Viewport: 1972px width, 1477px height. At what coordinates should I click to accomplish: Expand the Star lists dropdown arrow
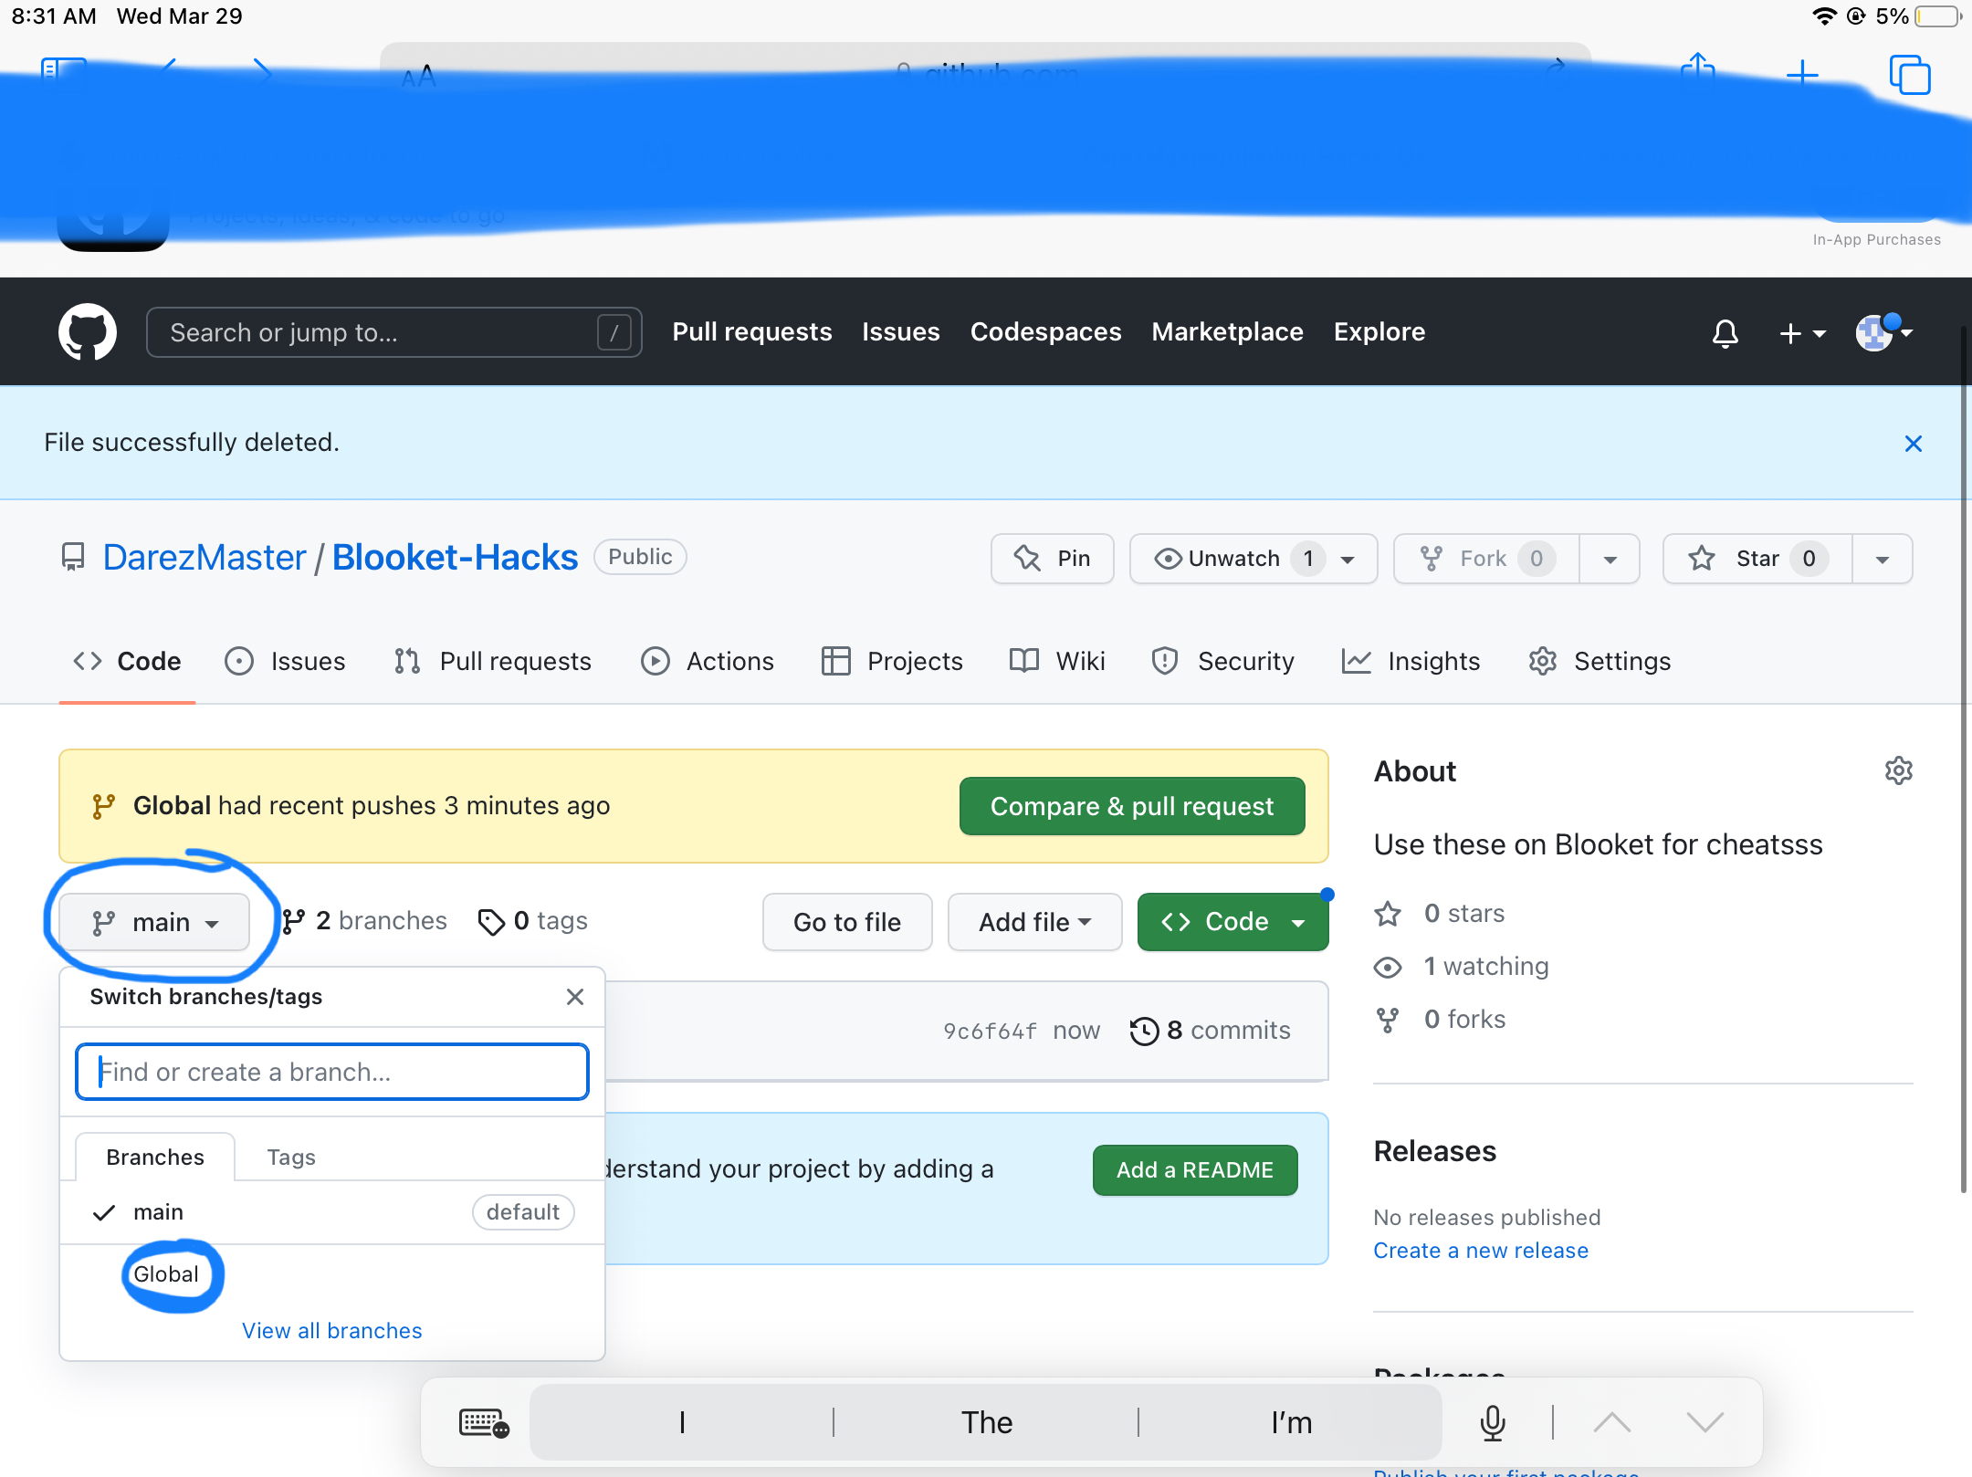pos(1883,559)
